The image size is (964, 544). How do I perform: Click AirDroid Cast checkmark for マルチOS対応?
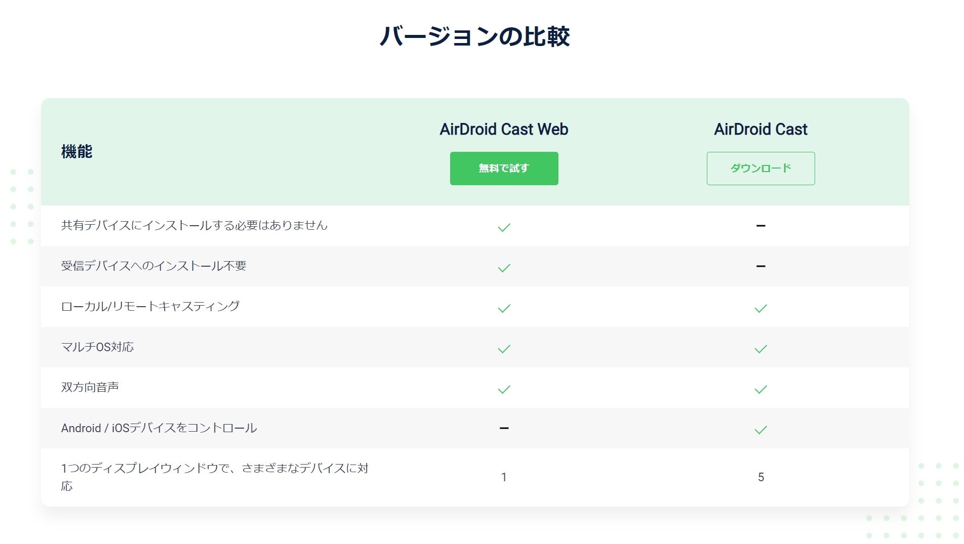point(760,349)
